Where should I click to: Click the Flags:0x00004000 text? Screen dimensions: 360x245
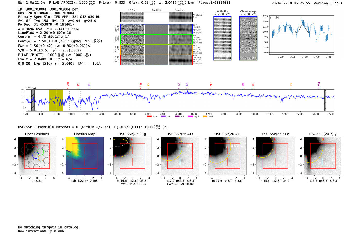[x=214, y=3]
